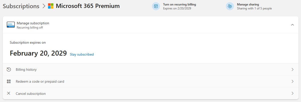301x102 pixels.
Task: Open the Redeem a code chevron arrow
Action: click(293, 81)
